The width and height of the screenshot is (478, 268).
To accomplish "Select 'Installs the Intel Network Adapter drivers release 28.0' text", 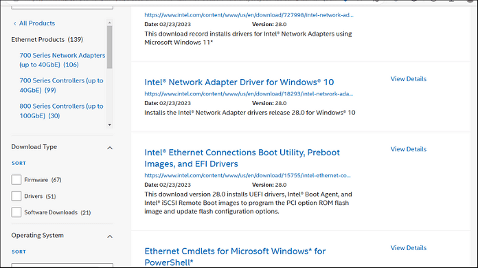I will point(250,113).
